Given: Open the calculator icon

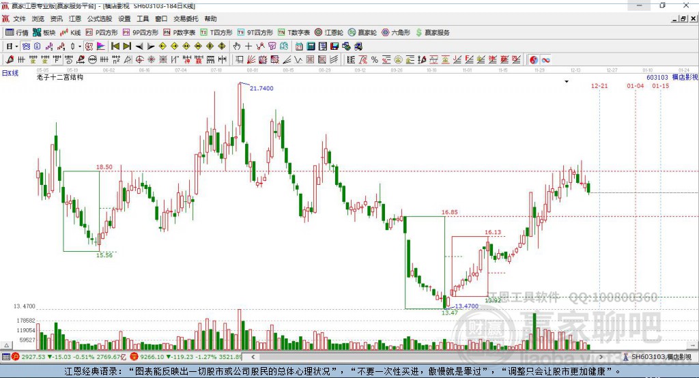Looking at the screenshot, I should (311, 46).
